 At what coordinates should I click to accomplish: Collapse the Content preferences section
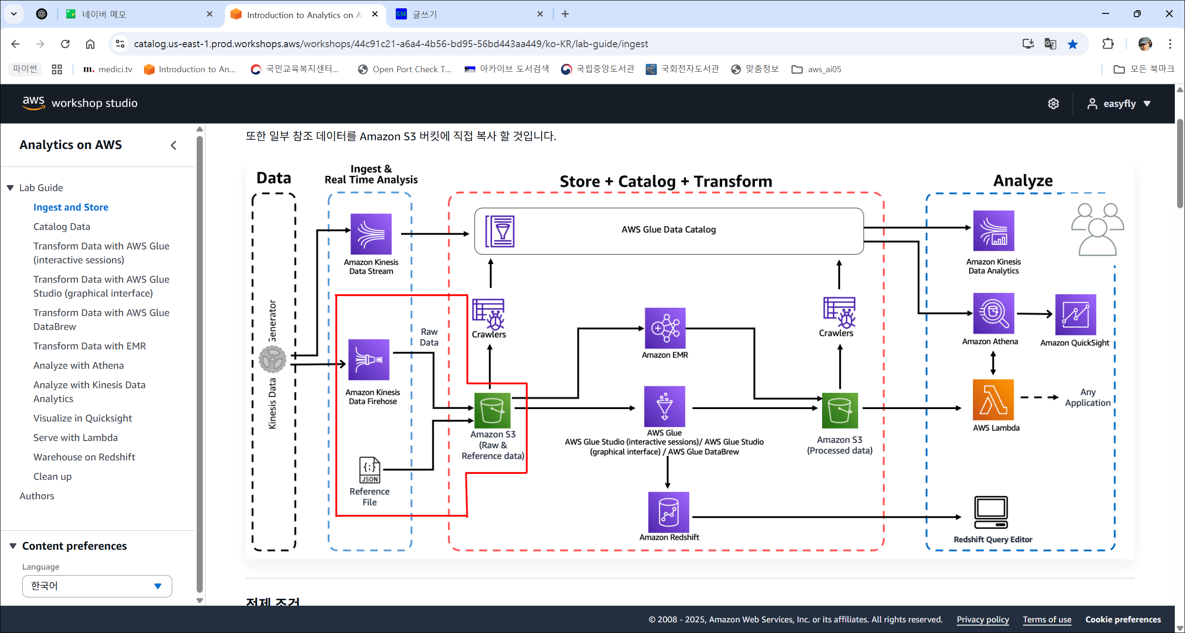point(13,546)
